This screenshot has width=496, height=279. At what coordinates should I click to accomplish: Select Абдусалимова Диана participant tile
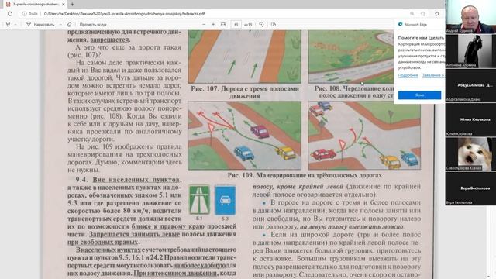(x=470, y=85)
